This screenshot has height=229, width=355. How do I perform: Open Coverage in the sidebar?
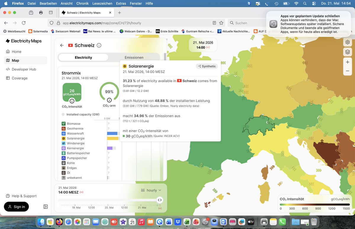(25, 78)
